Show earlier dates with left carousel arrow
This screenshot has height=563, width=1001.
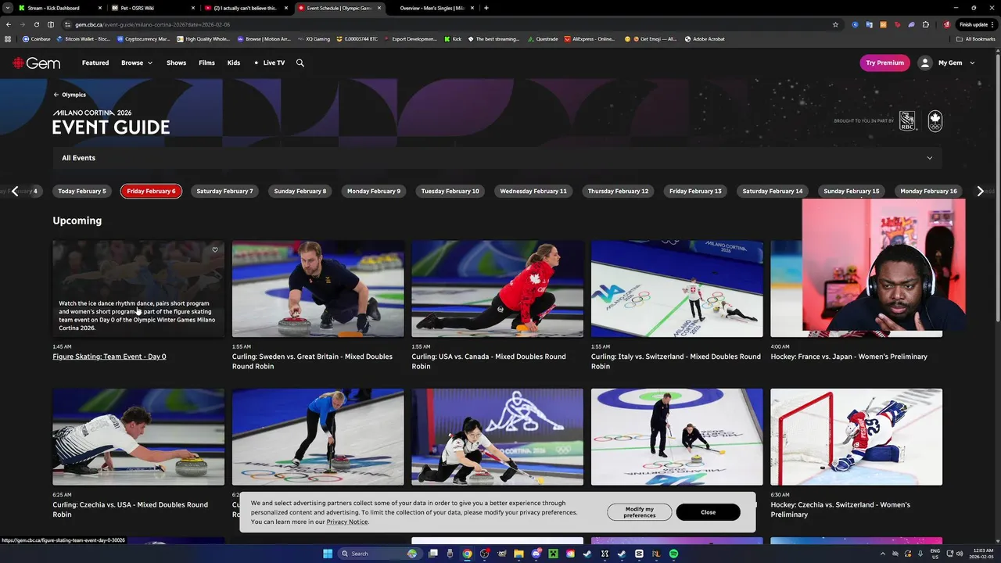(x=15, y=191)
